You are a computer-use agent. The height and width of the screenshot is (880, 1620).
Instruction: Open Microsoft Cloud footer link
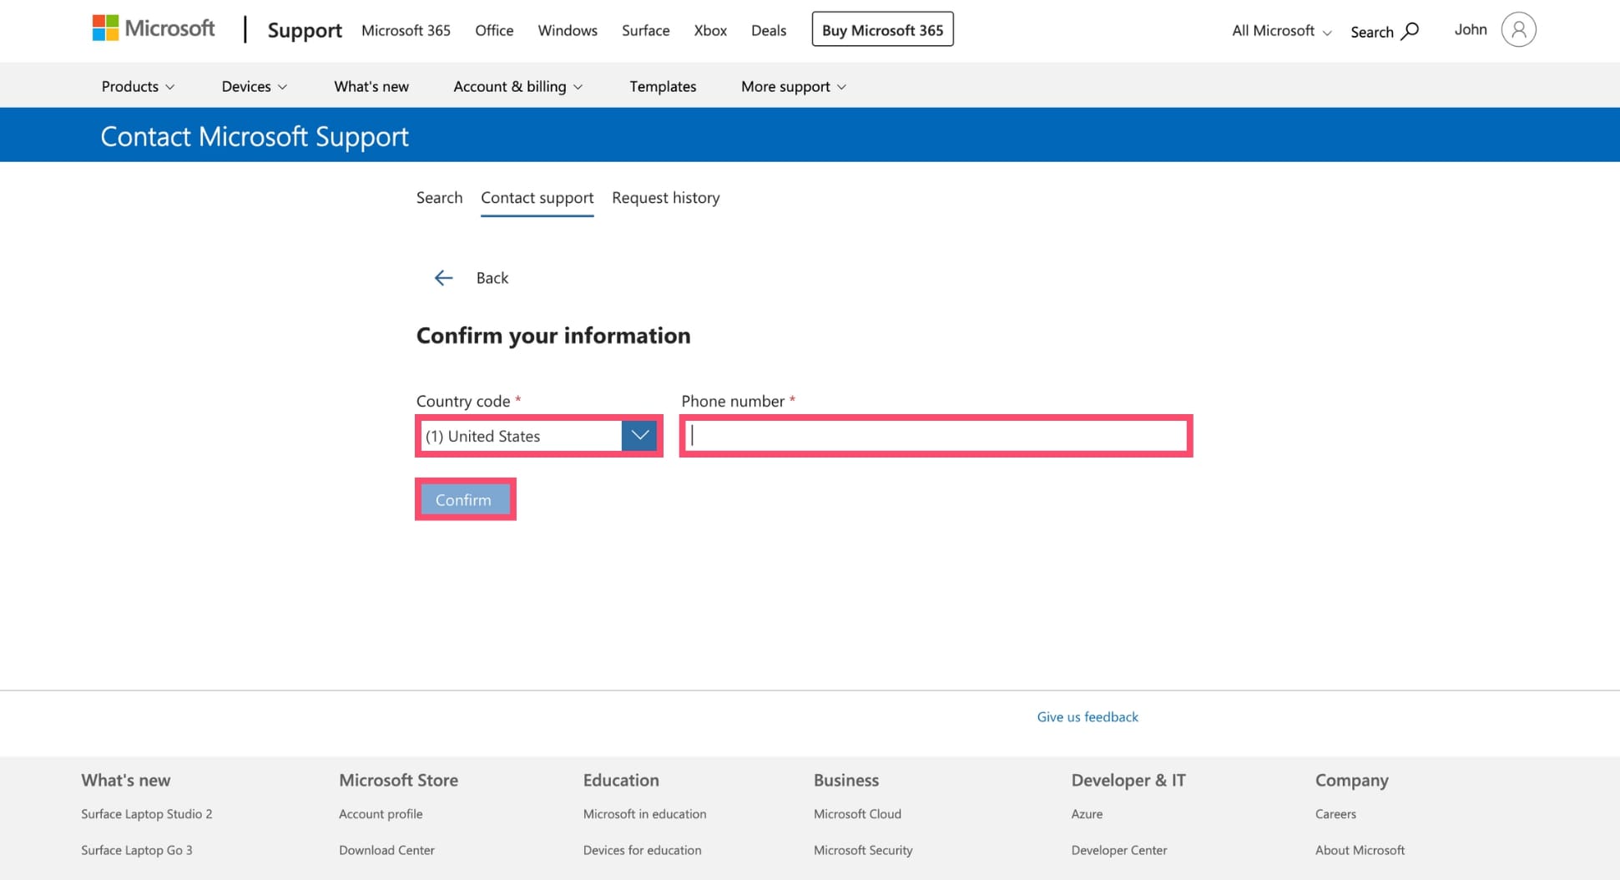[x=857, y=813]
